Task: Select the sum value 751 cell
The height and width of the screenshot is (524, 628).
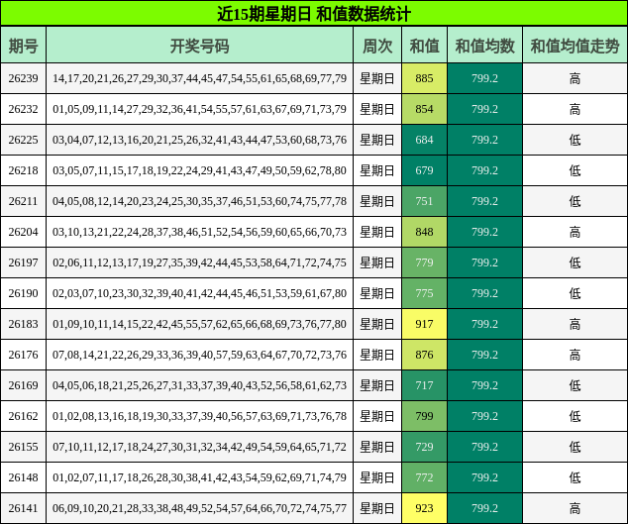Action: (x=424, y=201)
